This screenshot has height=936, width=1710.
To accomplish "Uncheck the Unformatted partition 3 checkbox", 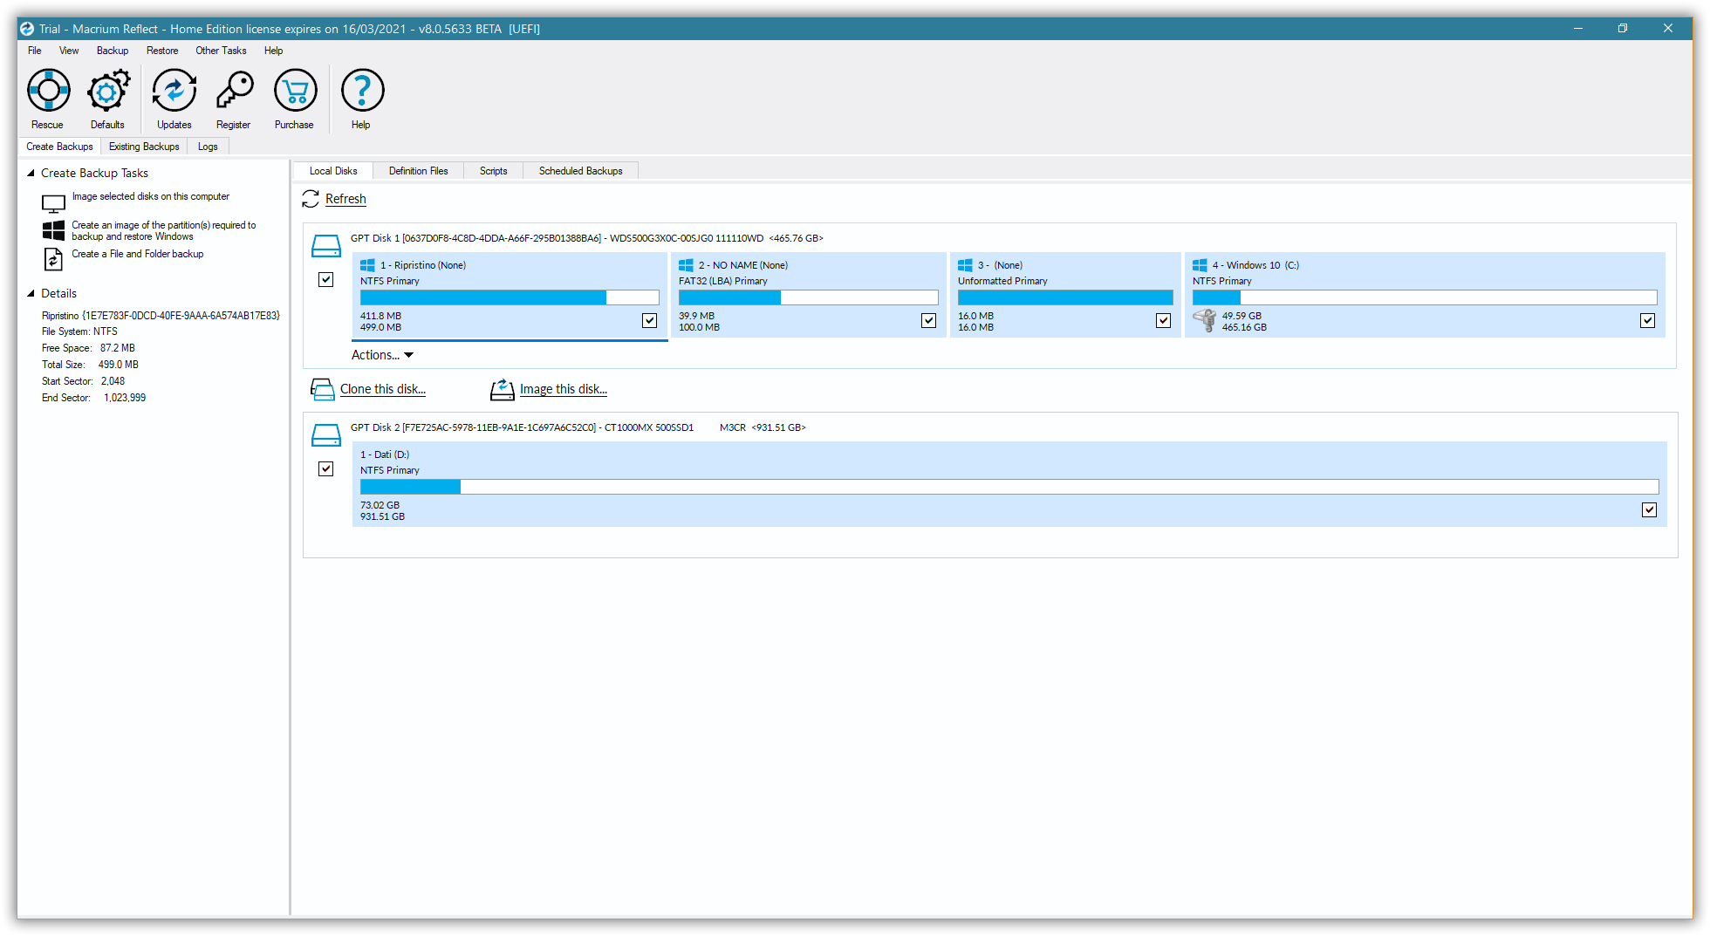I will point(1163,321).
